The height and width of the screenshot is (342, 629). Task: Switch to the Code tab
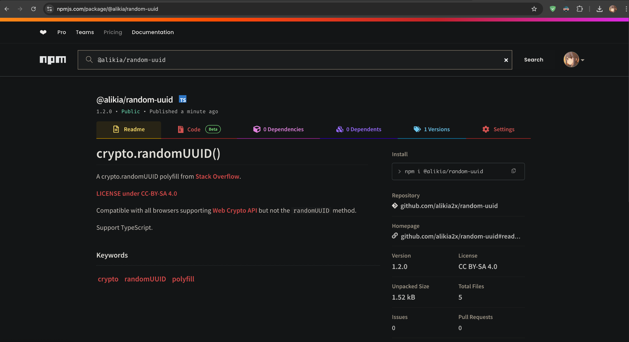(x=193, y=129)
